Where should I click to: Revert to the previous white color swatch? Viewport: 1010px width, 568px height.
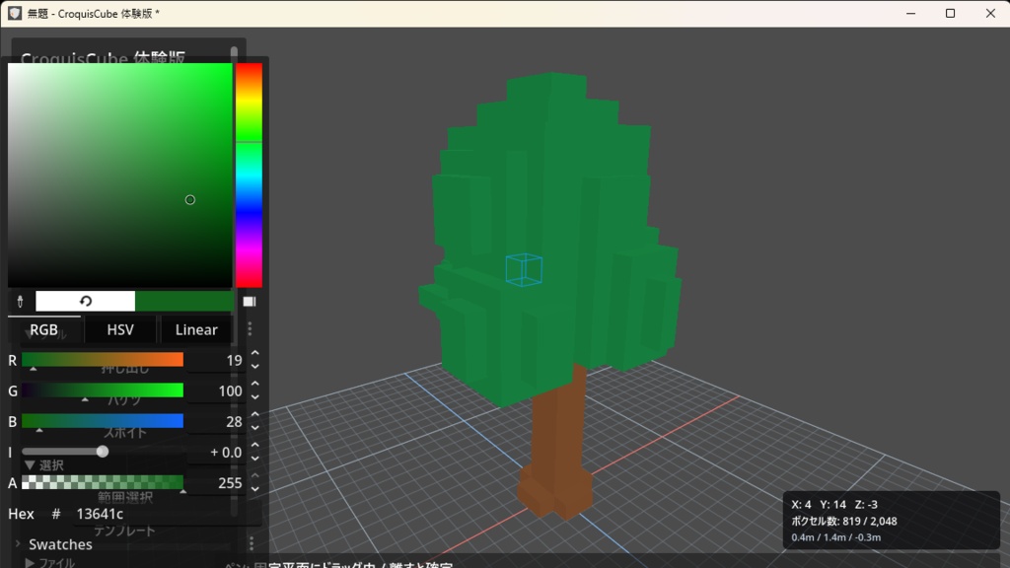point(85,301)
